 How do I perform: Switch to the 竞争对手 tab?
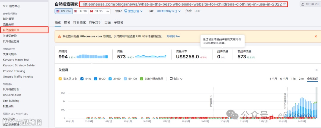[x=95, y=23]
